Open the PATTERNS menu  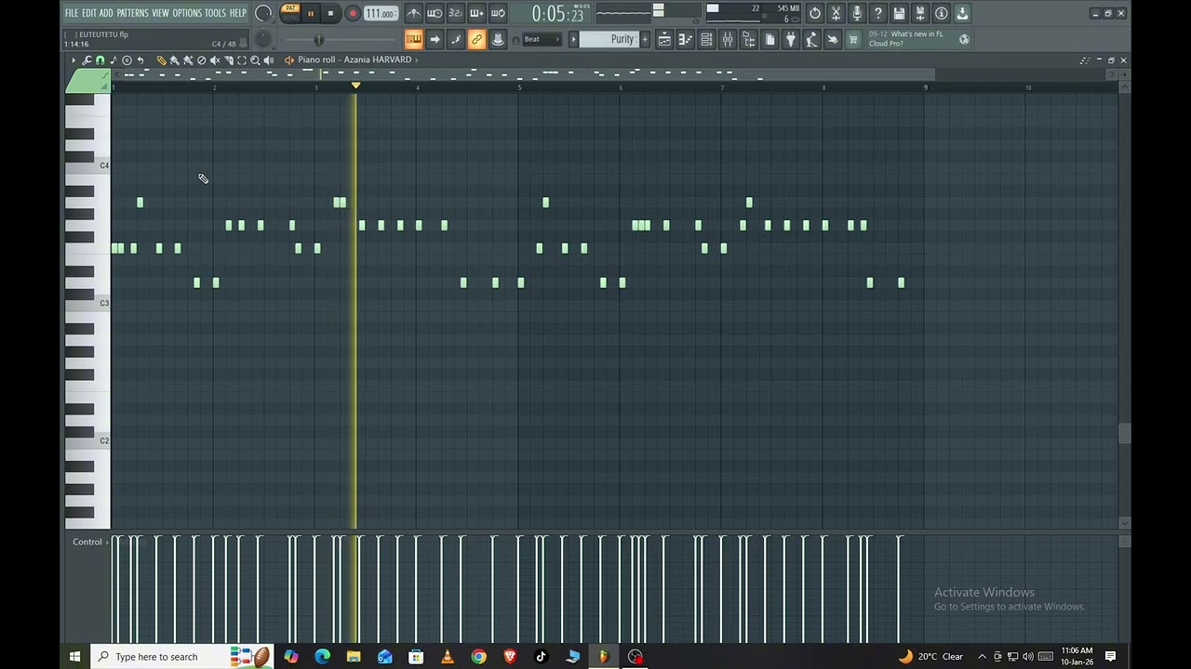pyautogui.click(x=132, y=13)
